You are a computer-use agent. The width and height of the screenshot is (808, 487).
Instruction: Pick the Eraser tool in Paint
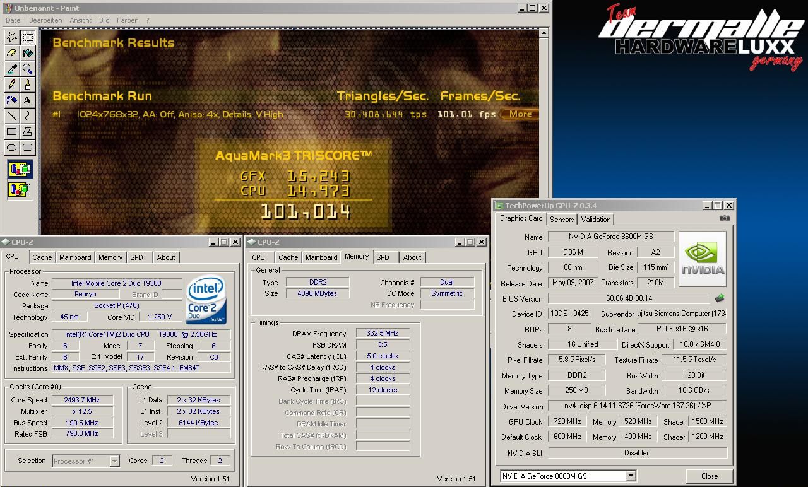click(x=11, y=53)
